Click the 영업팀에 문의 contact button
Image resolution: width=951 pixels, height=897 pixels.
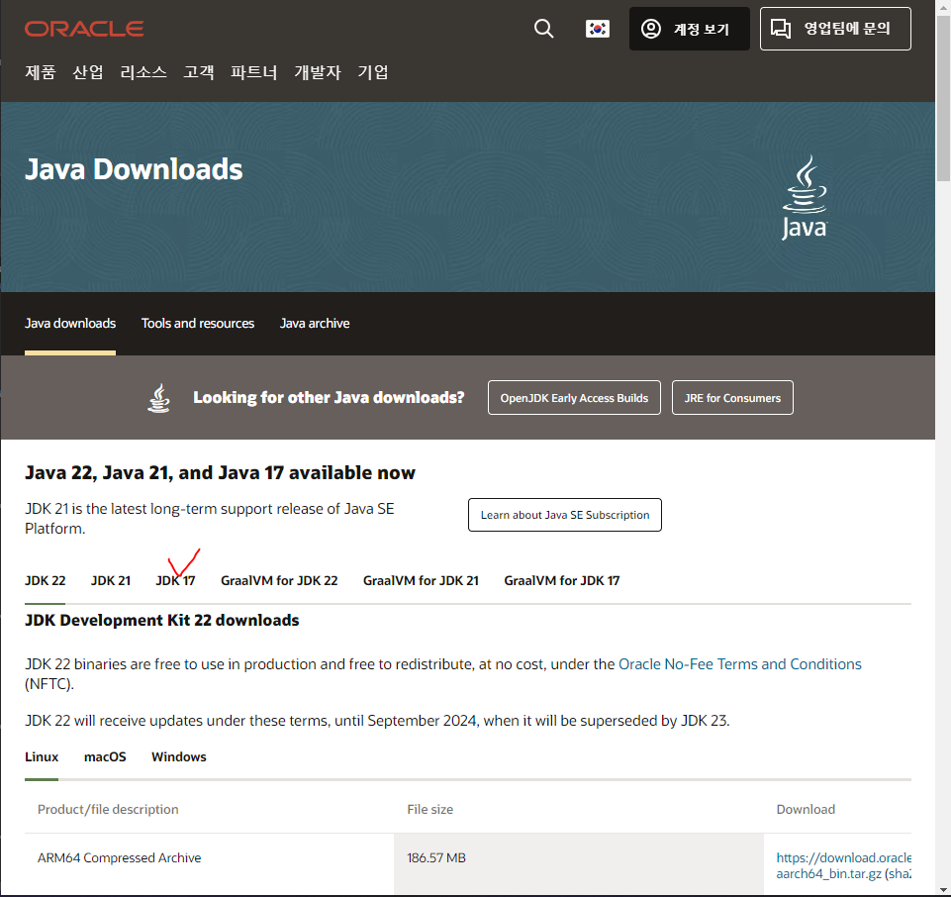click(835, 29)
